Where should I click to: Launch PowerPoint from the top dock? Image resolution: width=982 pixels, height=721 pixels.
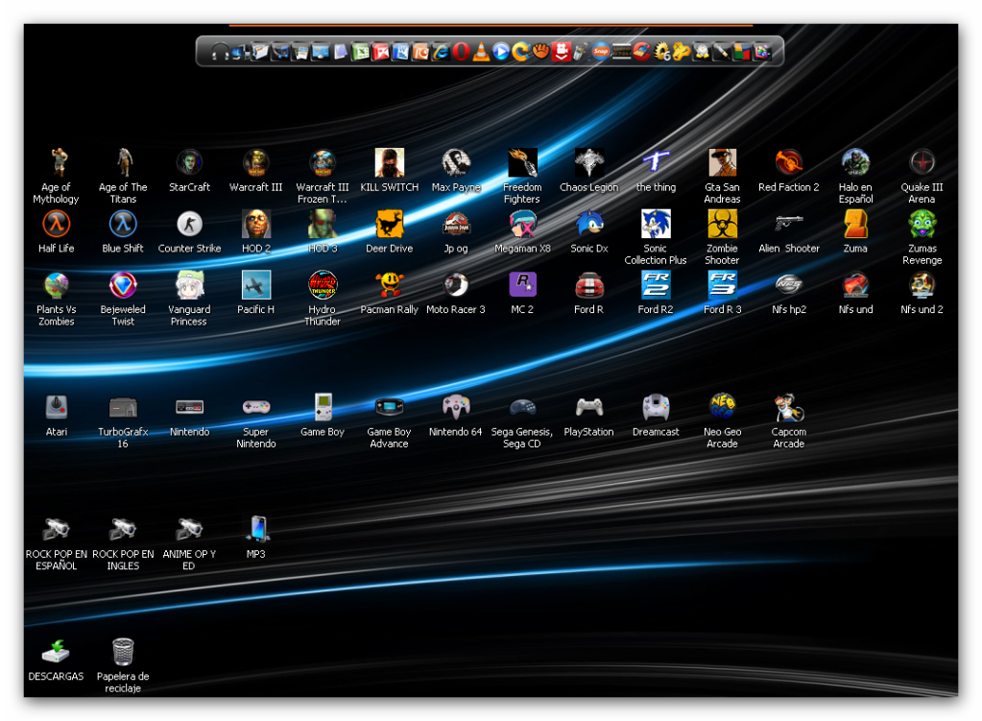tap(420, 52)
